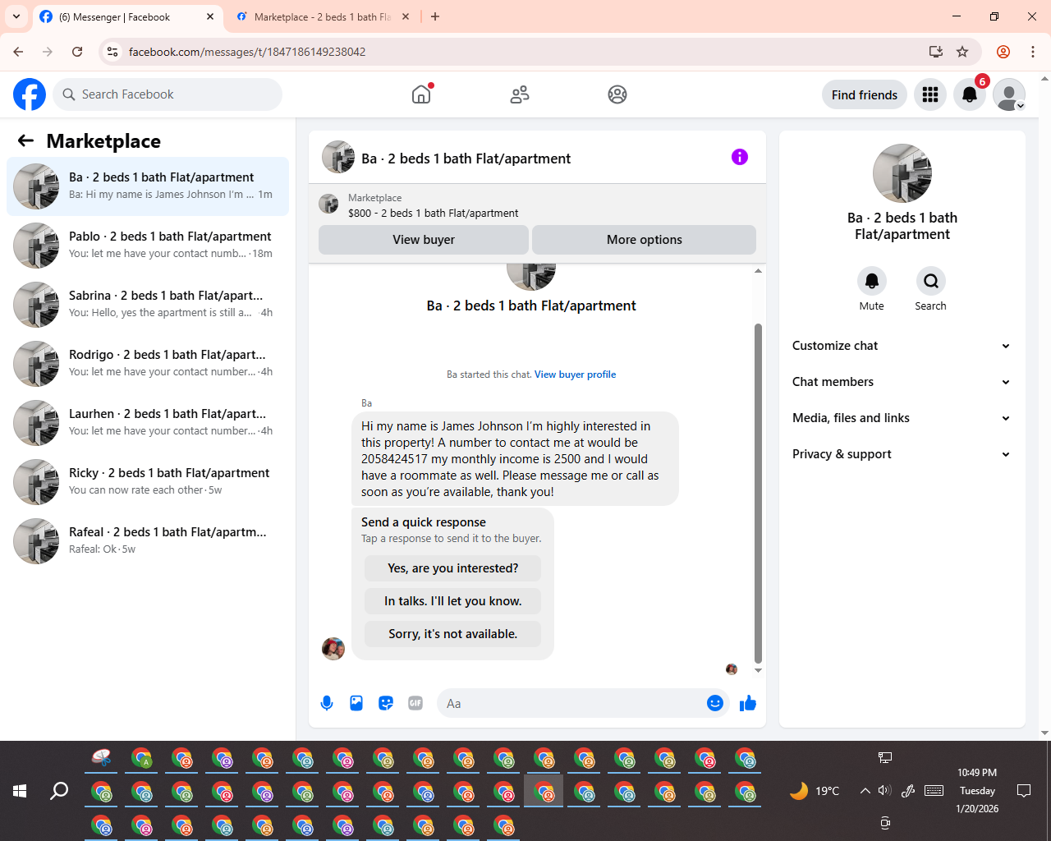Send quick reply 'Sorry, it's not available.'
Image resolution: width=1051 pixels, height=841 pixels.
pyautogui.click(x=453, y=634)
